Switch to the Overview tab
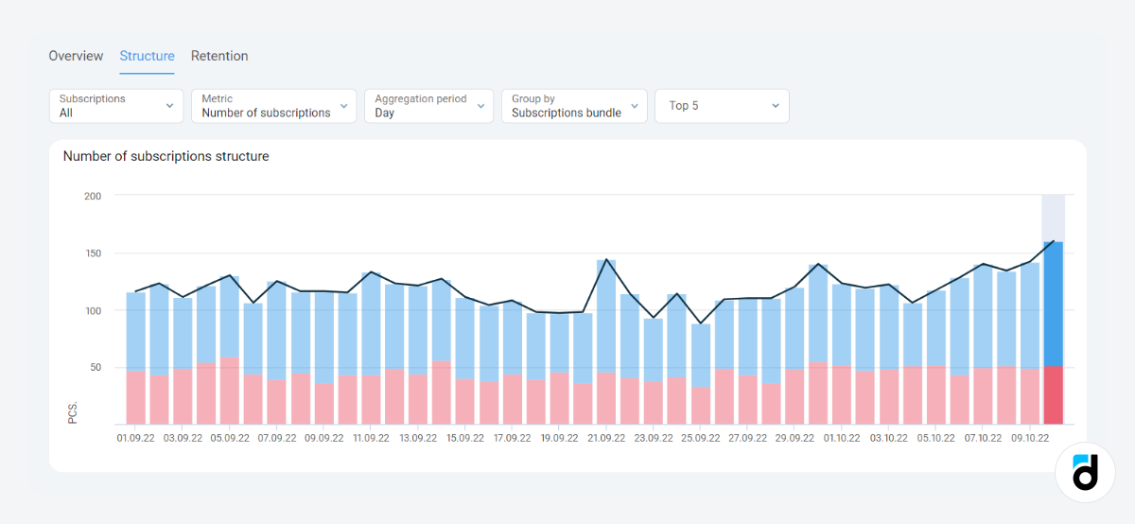The width and height of the screenshot is (1135, 524). pos(76,56)
